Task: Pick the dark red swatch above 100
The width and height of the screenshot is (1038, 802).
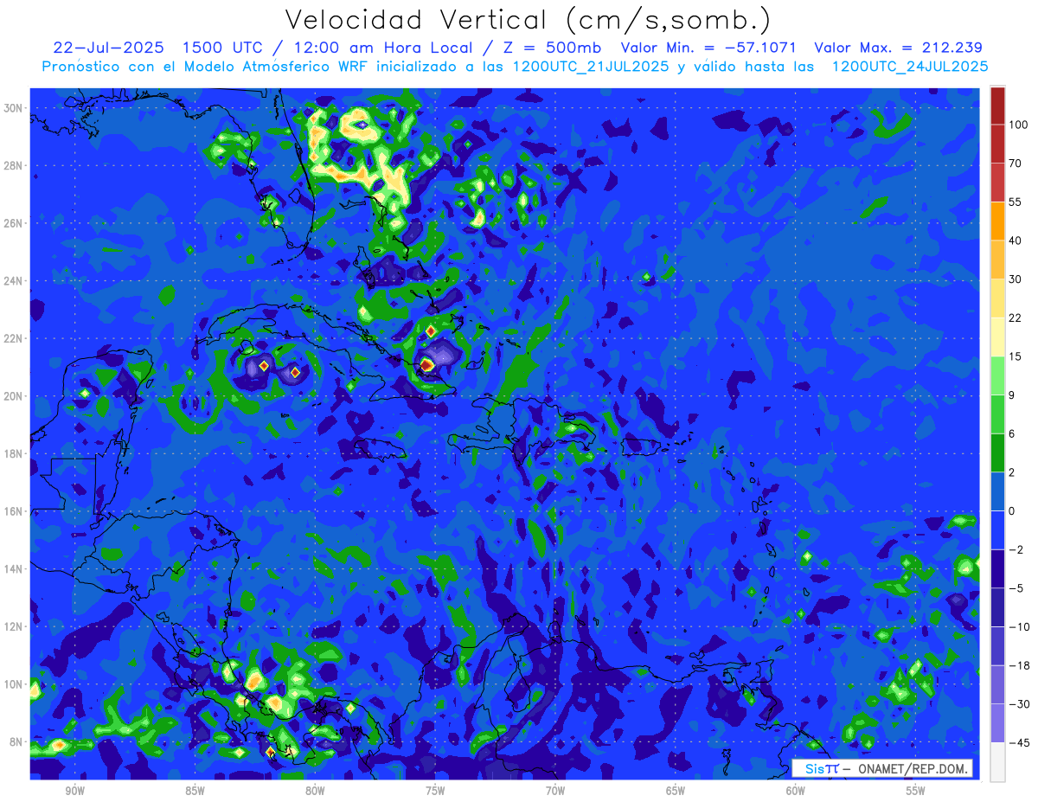Action: [997, 106]
